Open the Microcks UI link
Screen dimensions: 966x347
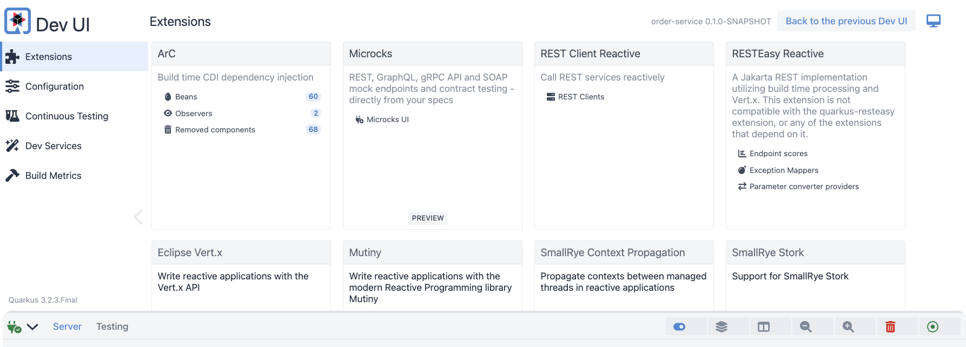pos(388,119)
